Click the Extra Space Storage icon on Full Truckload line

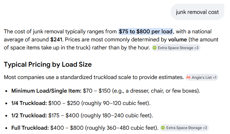click(x=163, y=128)
